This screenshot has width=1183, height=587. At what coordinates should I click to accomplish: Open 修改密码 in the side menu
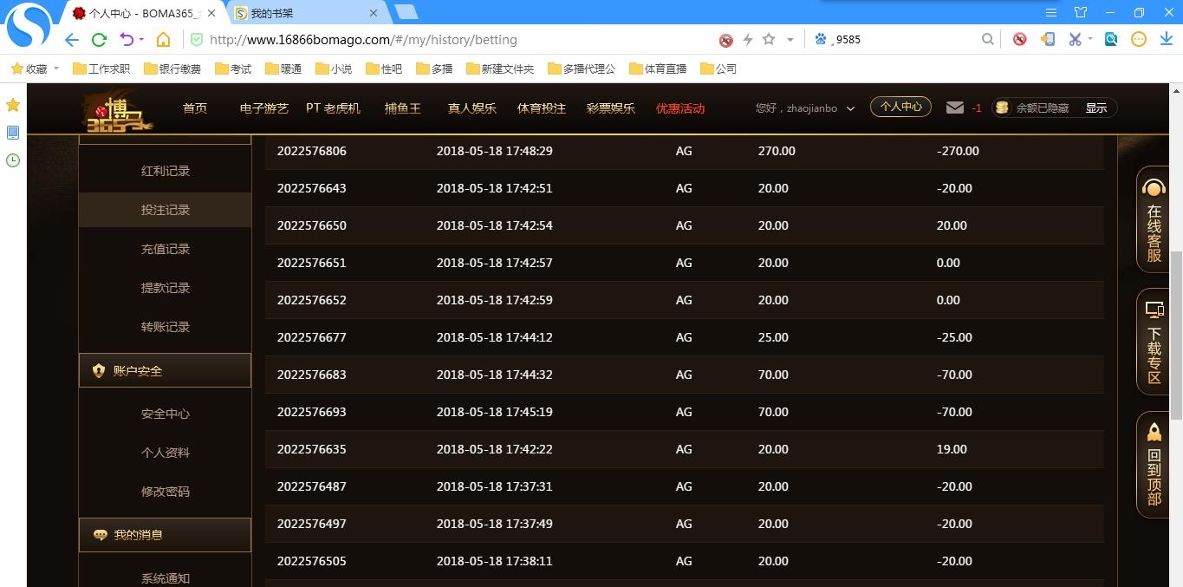pyautogui.click(x=166, y=492)
